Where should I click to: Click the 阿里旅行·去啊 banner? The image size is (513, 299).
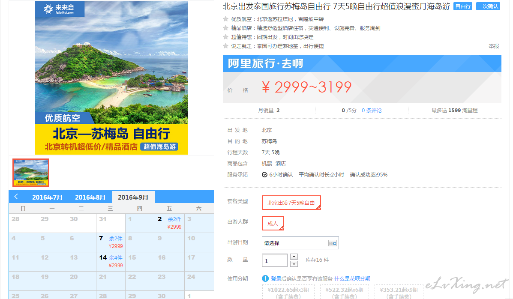click(362, 63)
